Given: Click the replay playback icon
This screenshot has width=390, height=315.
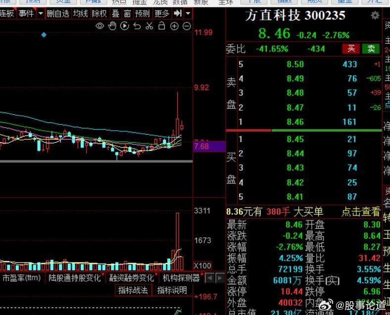Looking at the screenshot, I should (x=125, y=26).
